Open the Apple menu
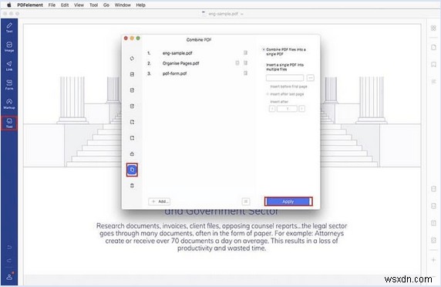The width and height of the screenshot is (441, 287). click(9, 5)
